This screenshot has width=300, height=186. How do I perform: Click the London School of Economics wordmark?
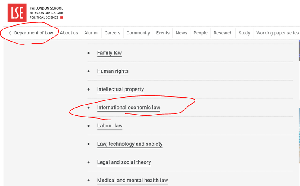(x=46, y=13)
